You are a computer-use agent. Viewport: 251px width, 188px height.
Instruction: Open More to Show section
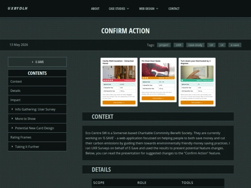point(37,119)
